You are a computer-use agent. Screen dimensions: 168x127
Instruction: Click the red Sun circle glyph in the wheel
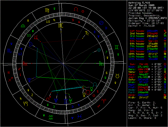click(x=88, y=92)
